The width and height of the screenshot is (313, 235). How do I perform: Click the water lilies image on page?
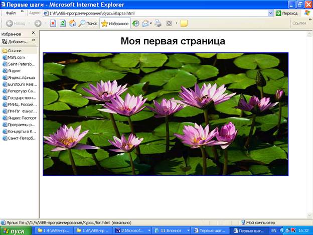[166, 114]
